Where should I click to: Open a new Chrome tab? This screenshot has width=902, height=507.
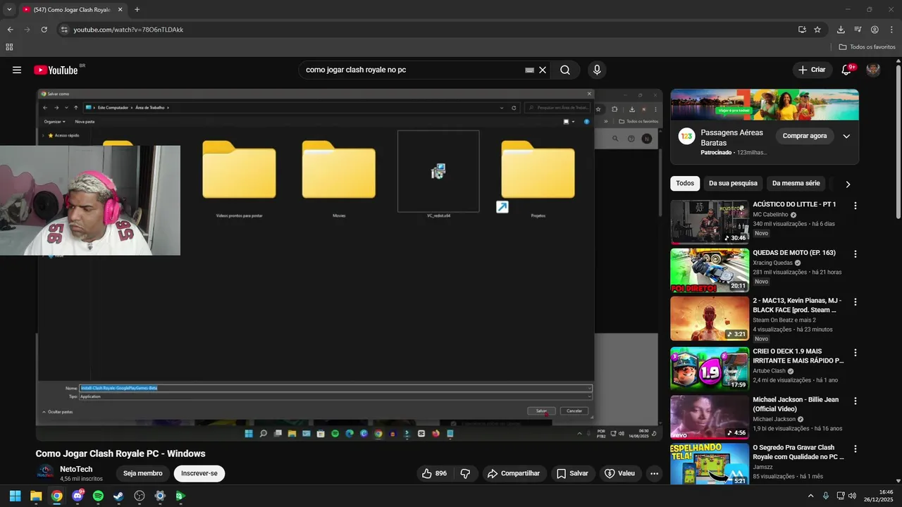[x=137, y=10]
